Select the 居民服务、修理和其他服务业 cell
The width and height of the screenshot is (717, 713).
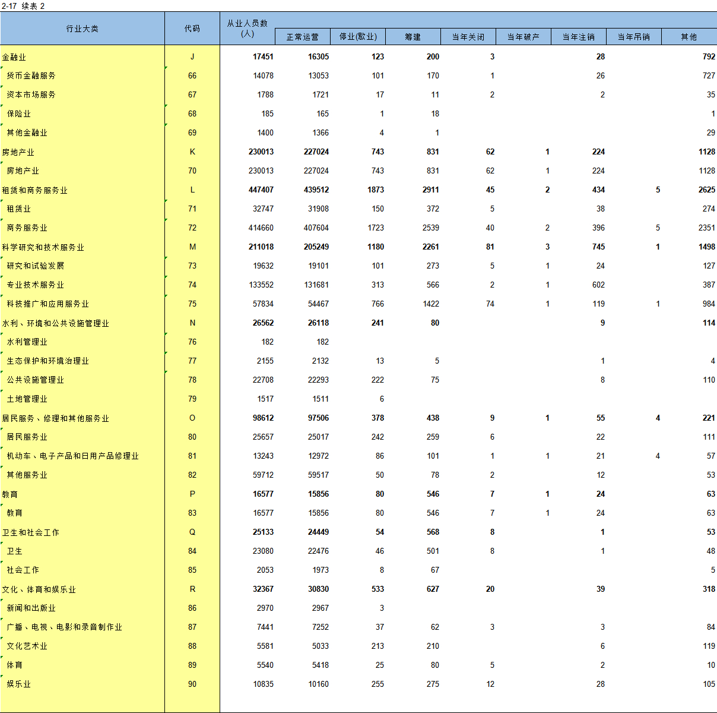point(83,418)
